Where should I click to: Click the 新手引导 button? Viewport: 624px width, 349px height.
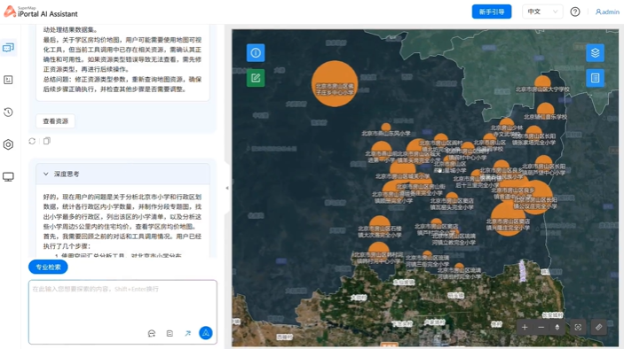[492, 12]
